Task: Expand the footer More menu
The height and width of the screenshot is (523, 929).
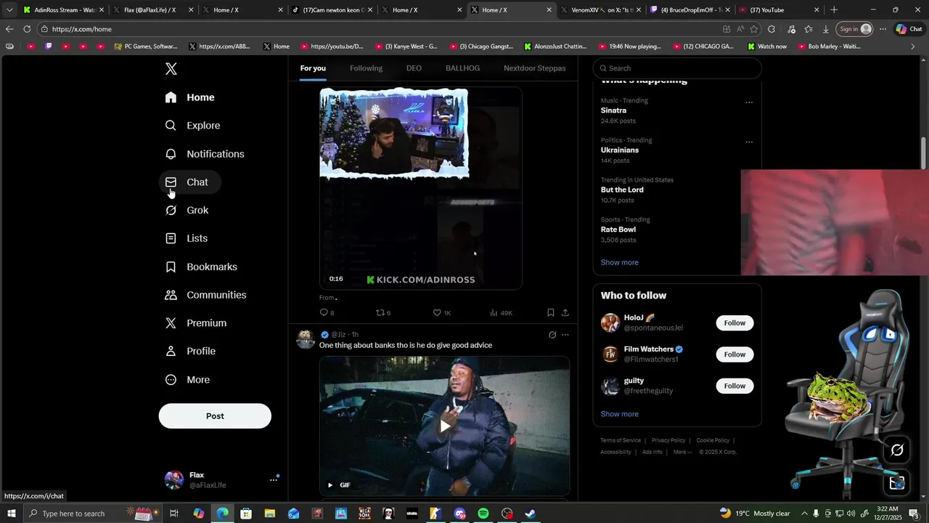Action: pos(682,452)
